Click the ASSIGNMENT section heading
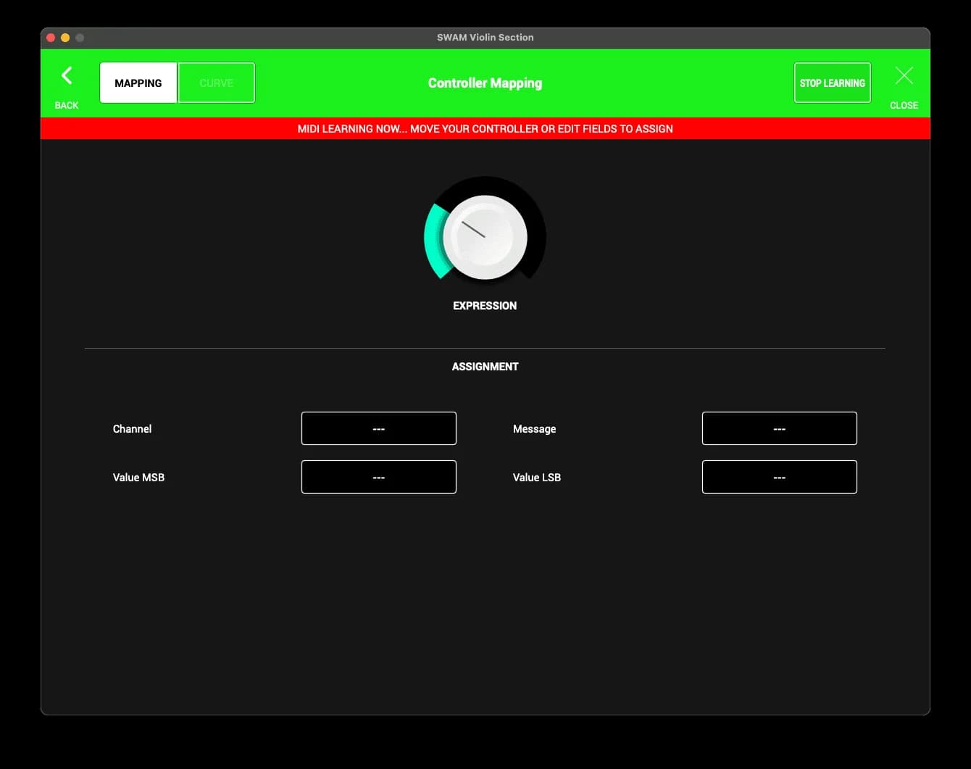Screen dimensions: 971x769 pos(485,367)
